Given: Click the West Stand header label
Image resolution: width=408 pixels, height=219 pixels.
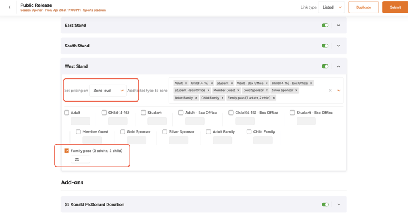Looking at the screenshot, I should pos(76,66).
